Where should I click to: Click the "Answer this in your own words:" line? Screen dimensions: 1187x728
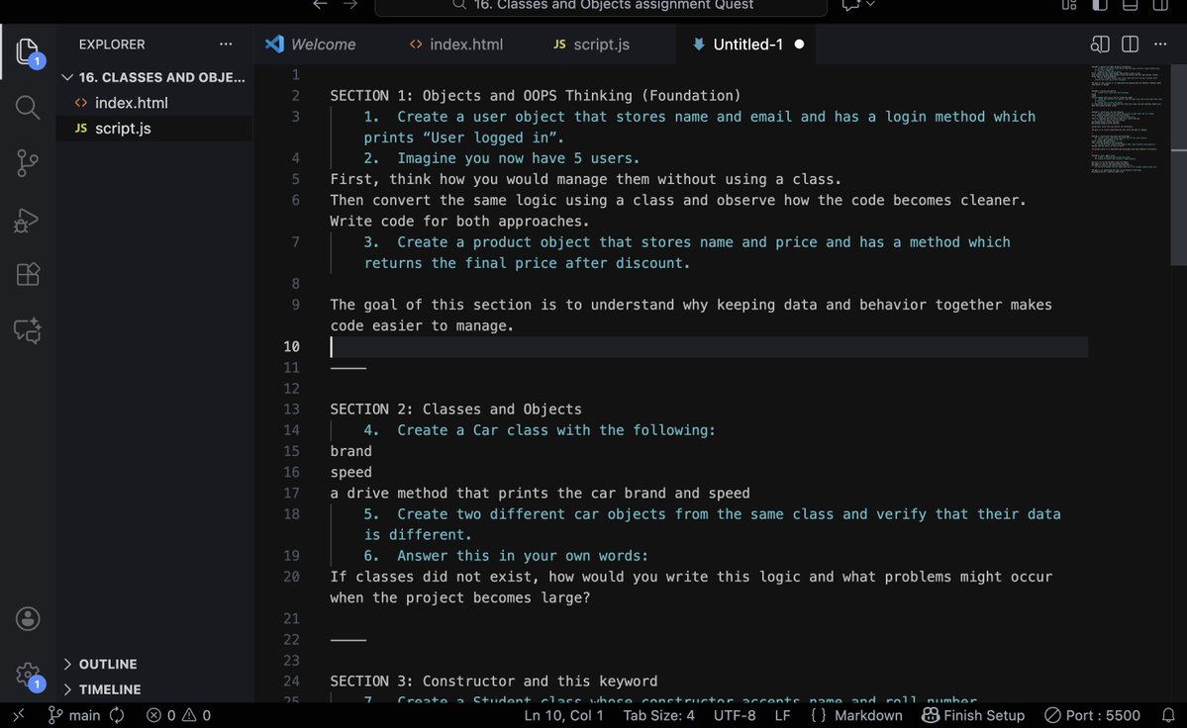[507, 556]
